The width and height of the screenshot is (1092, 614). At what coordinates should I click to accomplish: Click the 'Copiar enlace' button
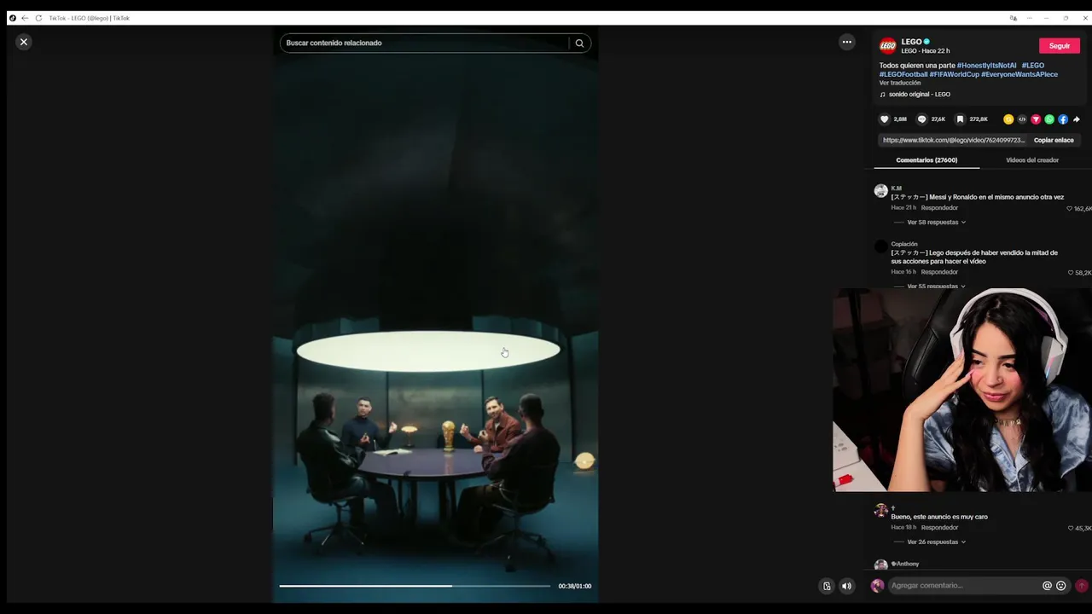point(1054,140)
